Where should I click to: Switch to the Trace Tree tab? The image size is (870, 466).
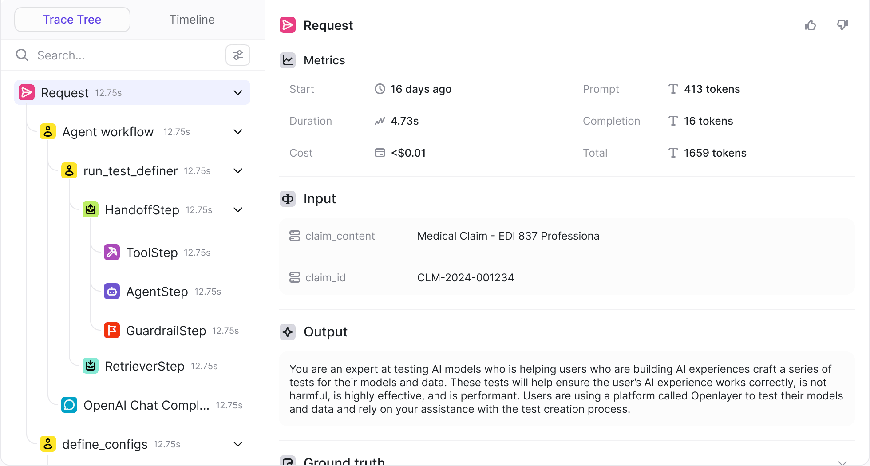click(x=72, y=20)
